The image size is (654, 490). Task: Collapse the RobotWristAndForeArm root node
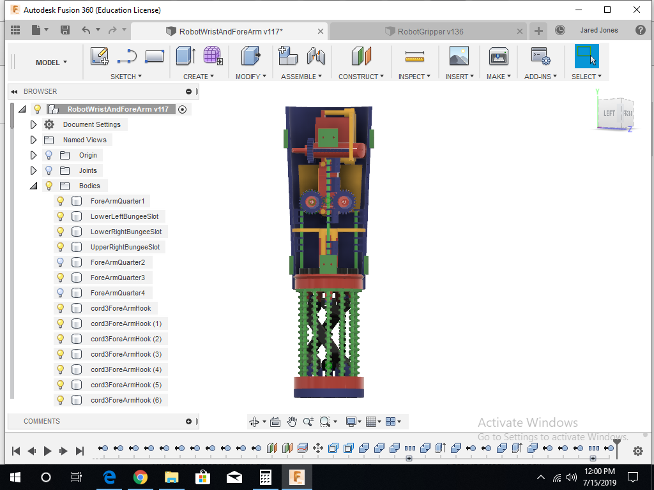pos(22,109)
